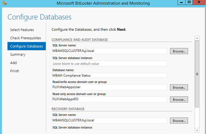Edit the FUJI\WebAppsRO read-only field

tap(109, 99)
